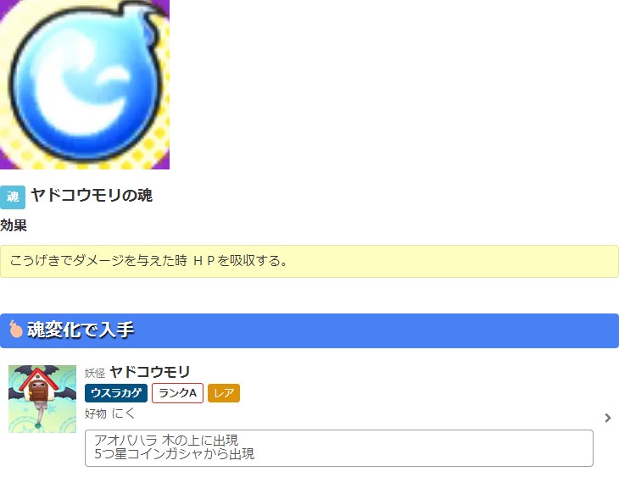
Task: Click the large blue soul orb image
Action: click(85, 85)
